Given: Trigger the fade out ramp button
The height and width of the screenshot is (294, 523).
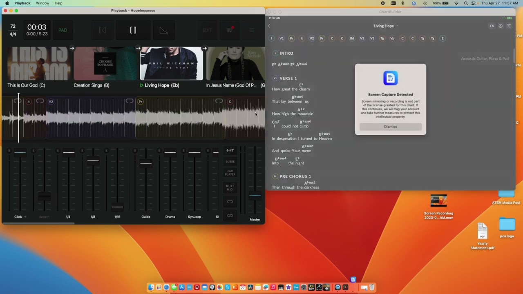Looking at the screenshot, I should tap(163, 30).
